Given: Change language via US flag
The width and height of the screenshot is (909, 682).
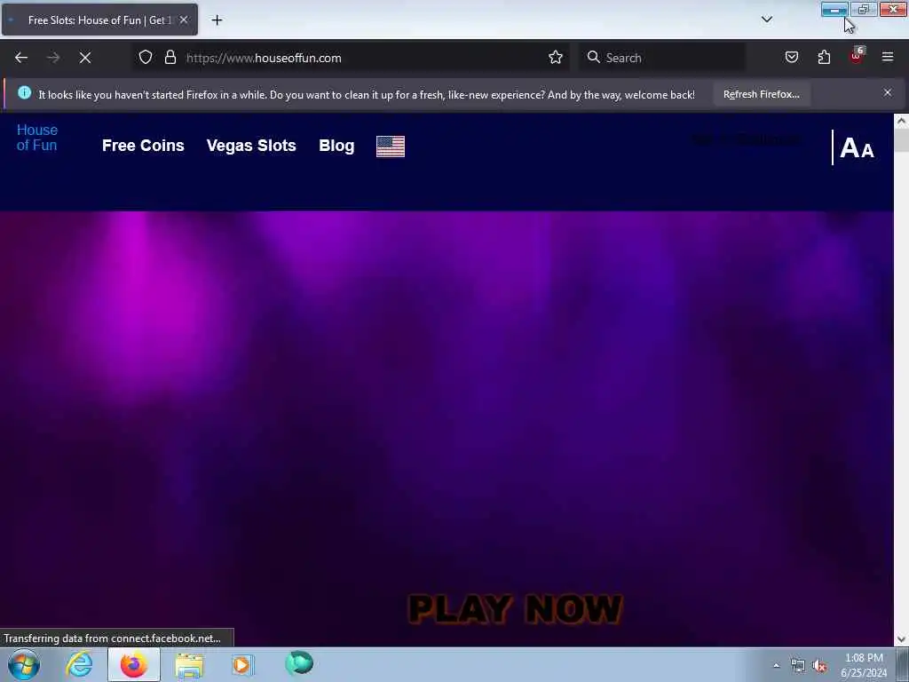Looking at the screenshot, I should click(x=391, y=147).
